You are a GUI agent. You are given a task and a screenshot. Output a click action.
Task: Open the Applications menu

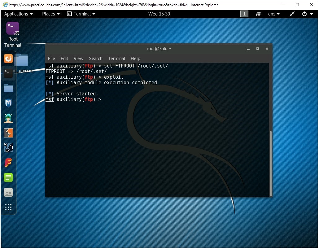(x=18, y=14)
